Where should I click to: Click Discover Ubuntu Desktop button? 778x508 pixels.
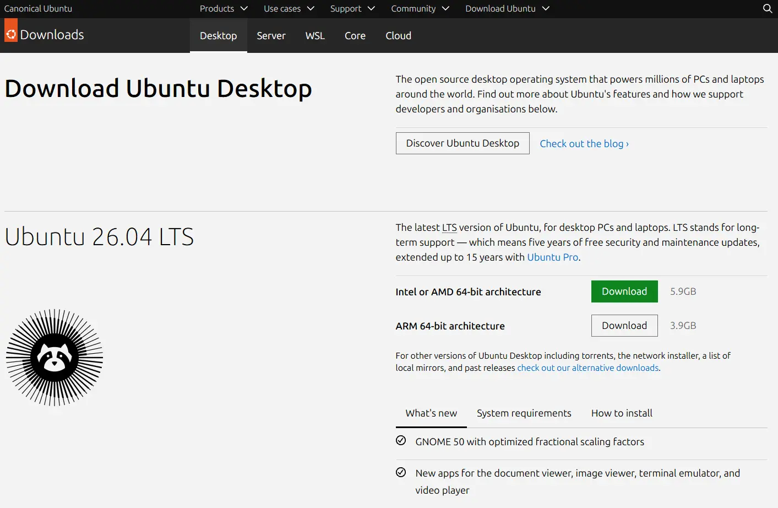pos(463,143)
